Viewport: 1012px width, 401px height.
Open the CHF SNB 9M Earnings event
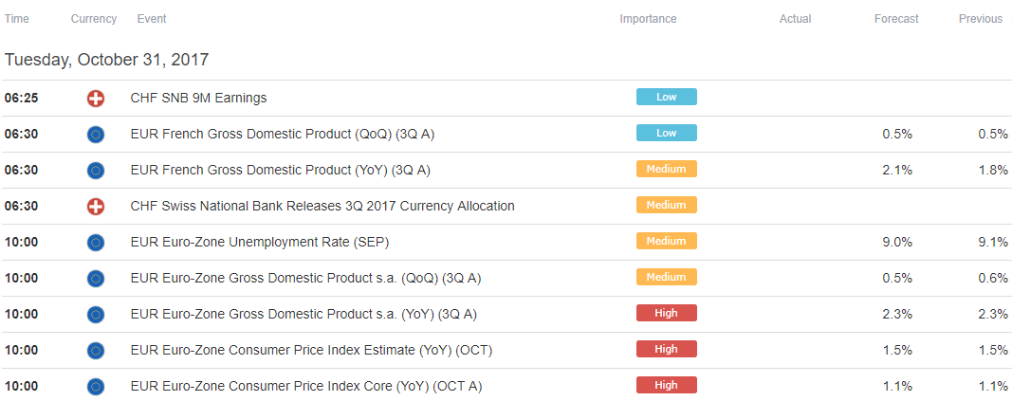pyautogui.click(x=198, y=98)
